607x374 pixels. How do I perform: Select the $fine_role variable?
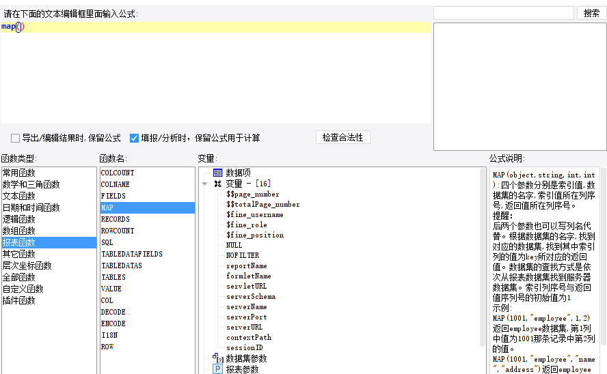pos(247,225)
